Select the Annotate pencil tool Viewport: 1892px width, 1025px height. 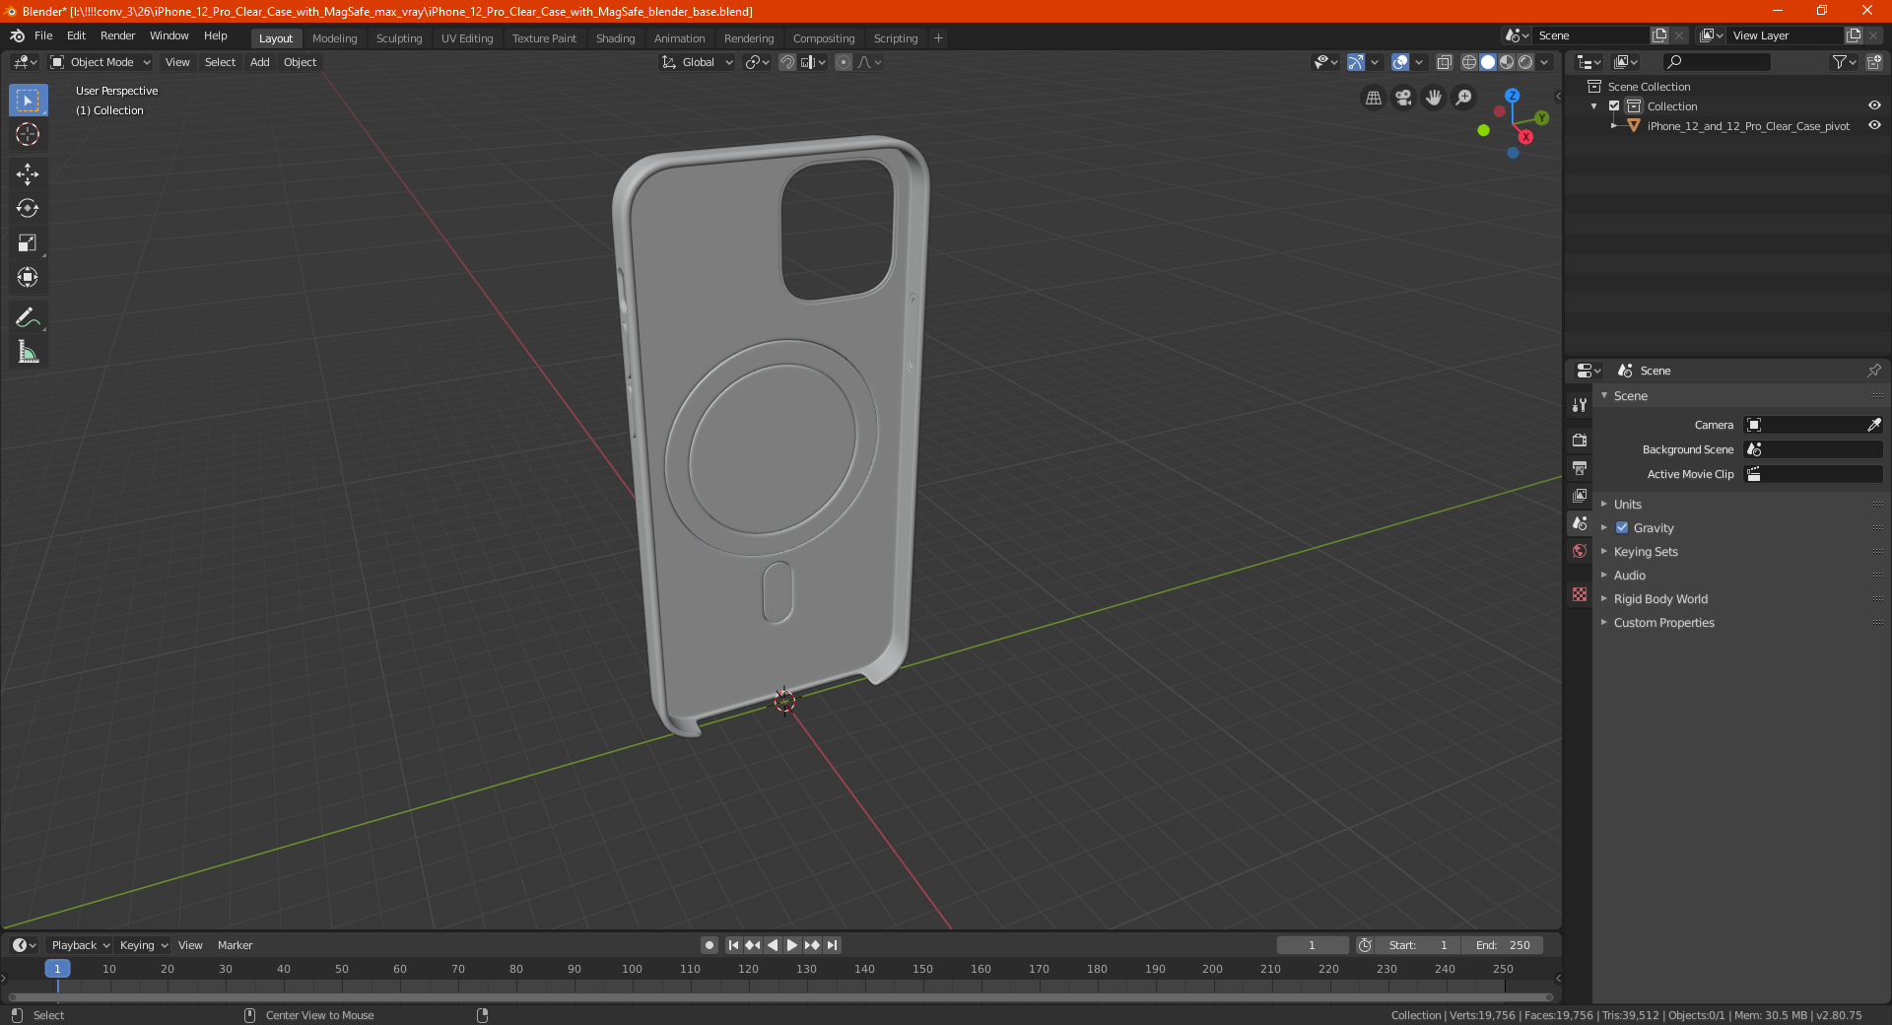coord(28,317)
